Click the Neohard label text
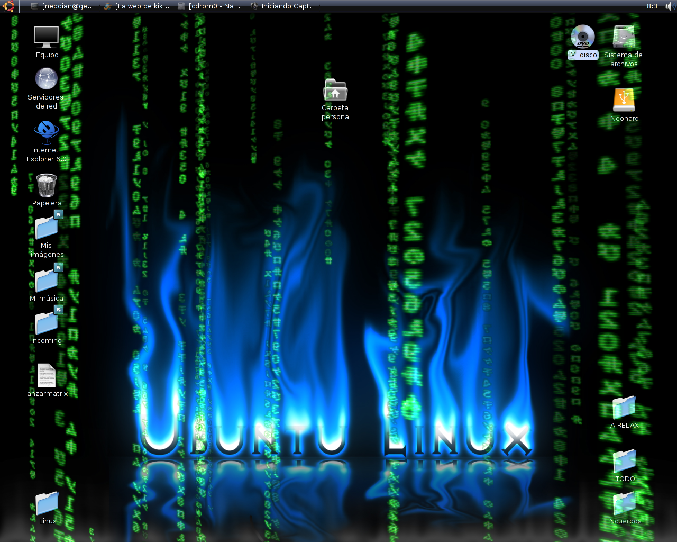This screenshot has height=542, width=677. 624,118
